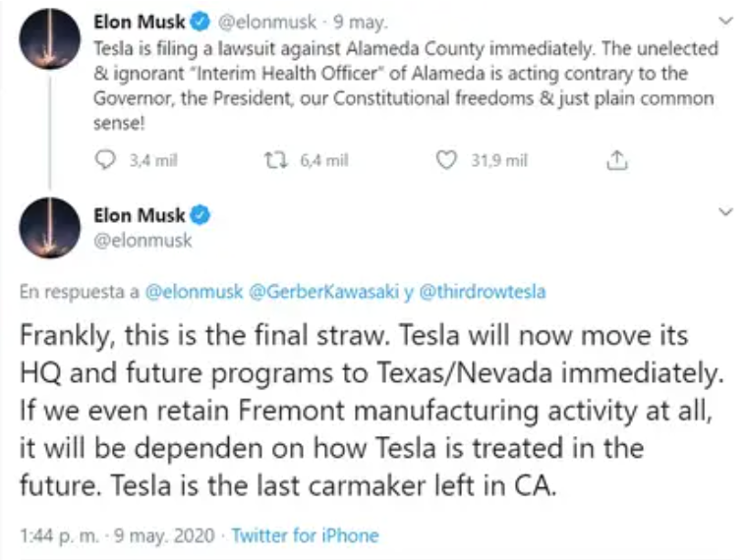Click Elon Musk name on second tweet
The height and width of the screenshot is (560, 745).
(141, 216)
